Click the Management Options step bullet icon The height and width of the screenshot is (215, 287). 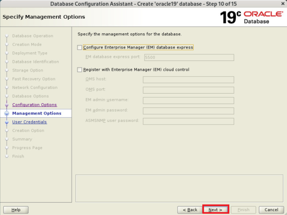7,113
